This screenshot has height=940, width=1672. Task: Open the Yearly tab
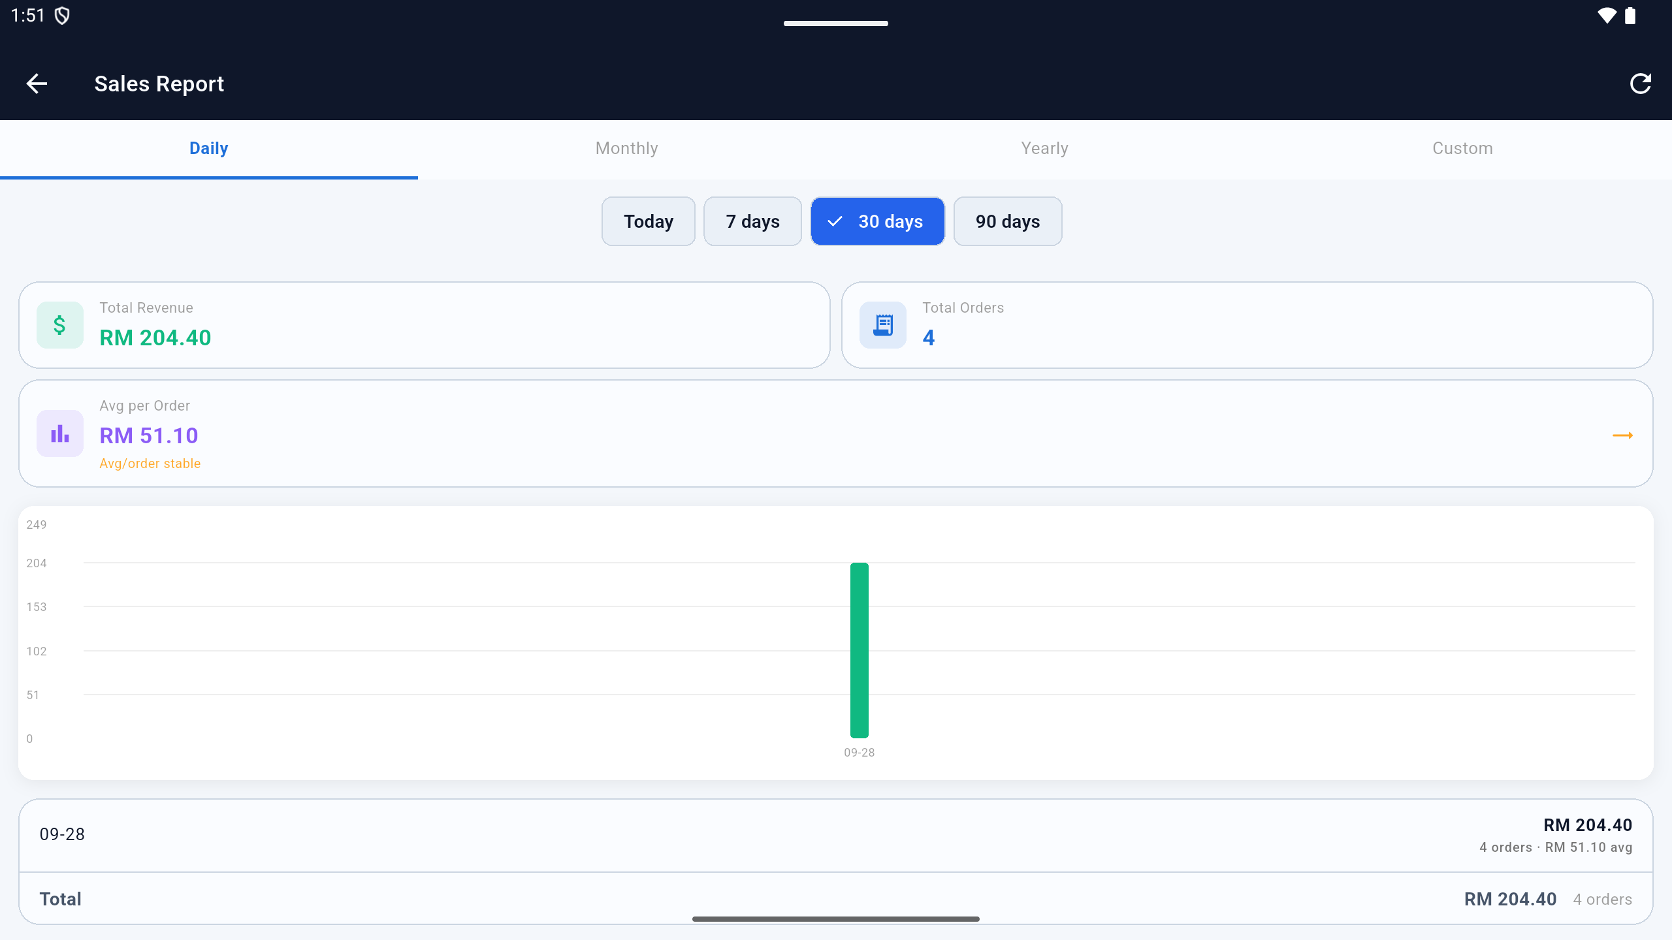point(1045,149)
